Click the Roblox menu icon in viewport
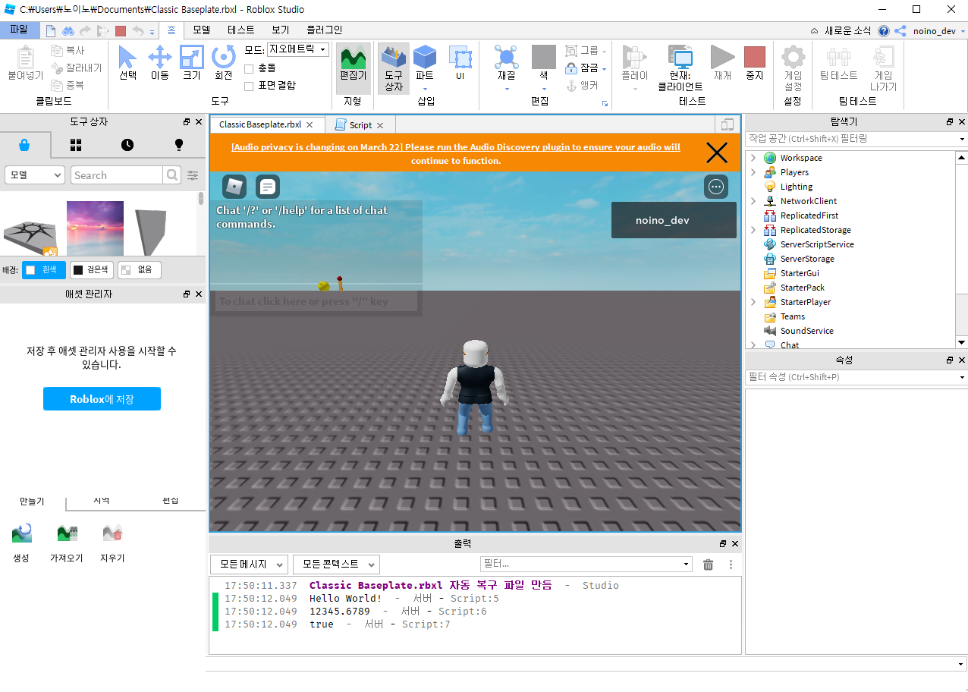Image resolution: width=968 pixels, height=692 pixels. [x=234, y=187]
